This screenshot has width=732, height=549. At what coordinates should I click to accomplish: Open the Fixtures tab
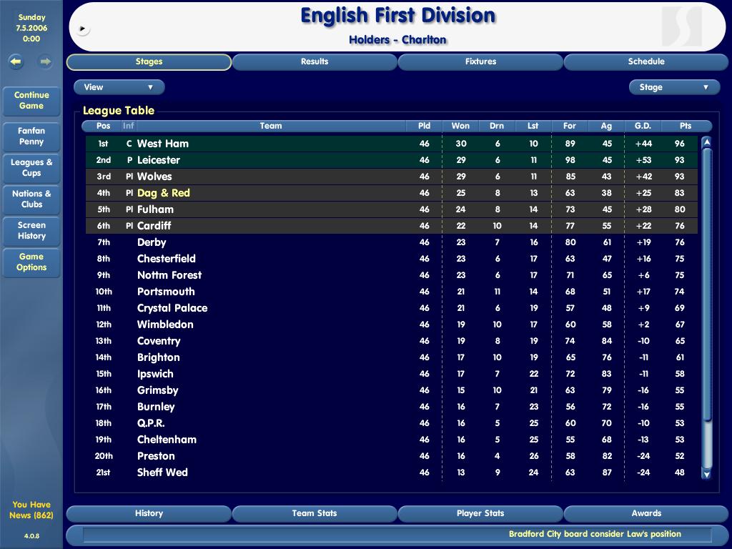[x=480, y=62]
